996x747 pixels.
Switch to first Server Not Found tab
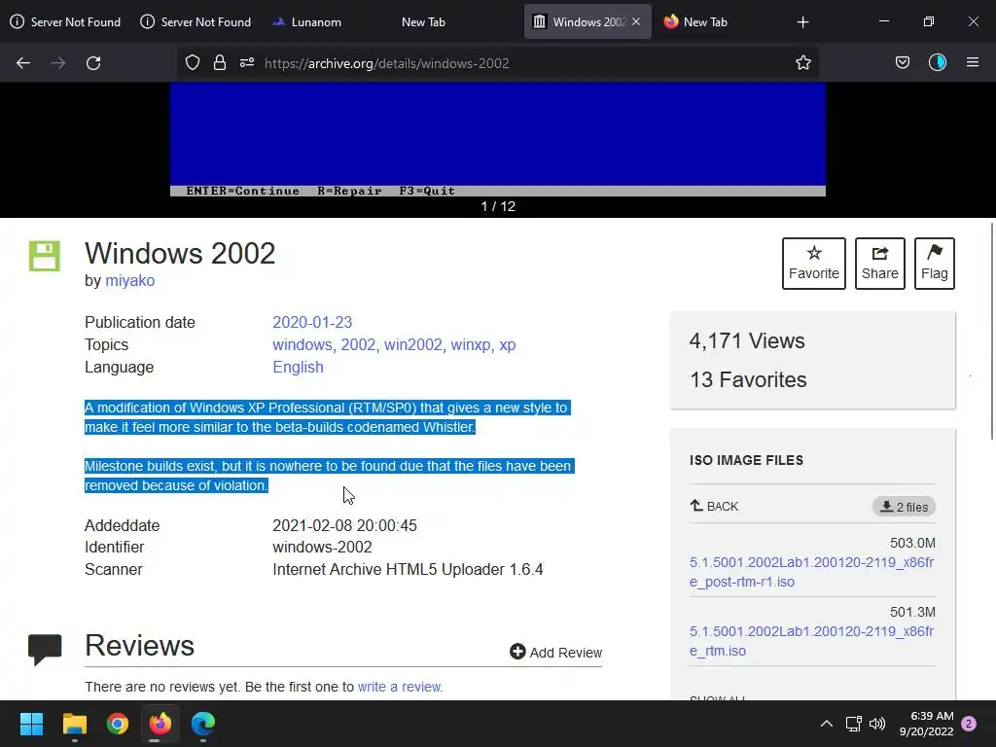tap(65, 21)
